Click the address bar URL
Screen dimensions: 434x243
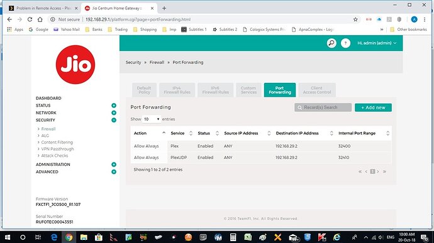(x=138, y=19)
